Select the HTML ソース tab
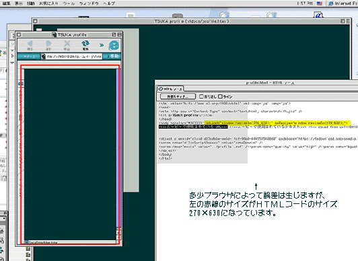The image size is (358, 261). coord(170,89)
